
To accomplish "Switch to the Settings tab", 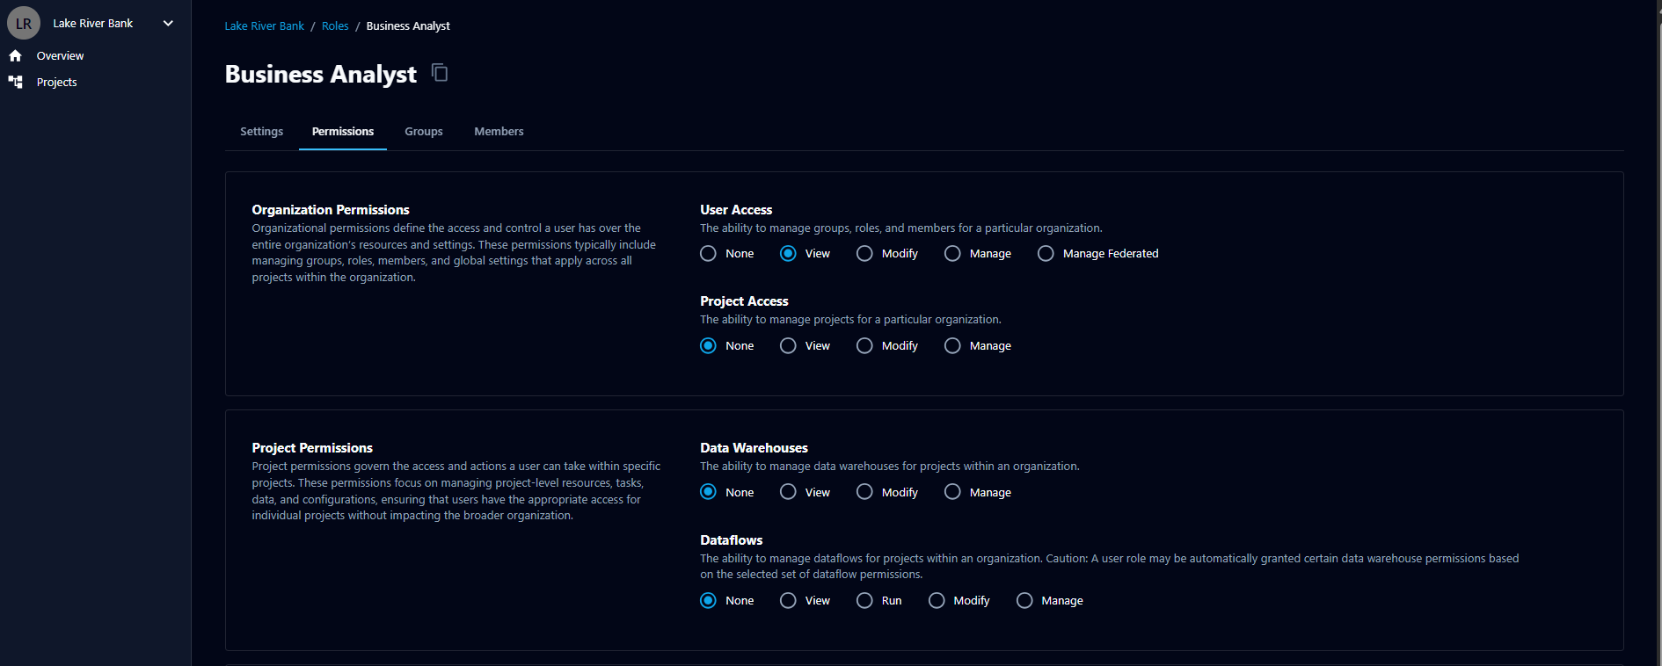I will 261,131.
